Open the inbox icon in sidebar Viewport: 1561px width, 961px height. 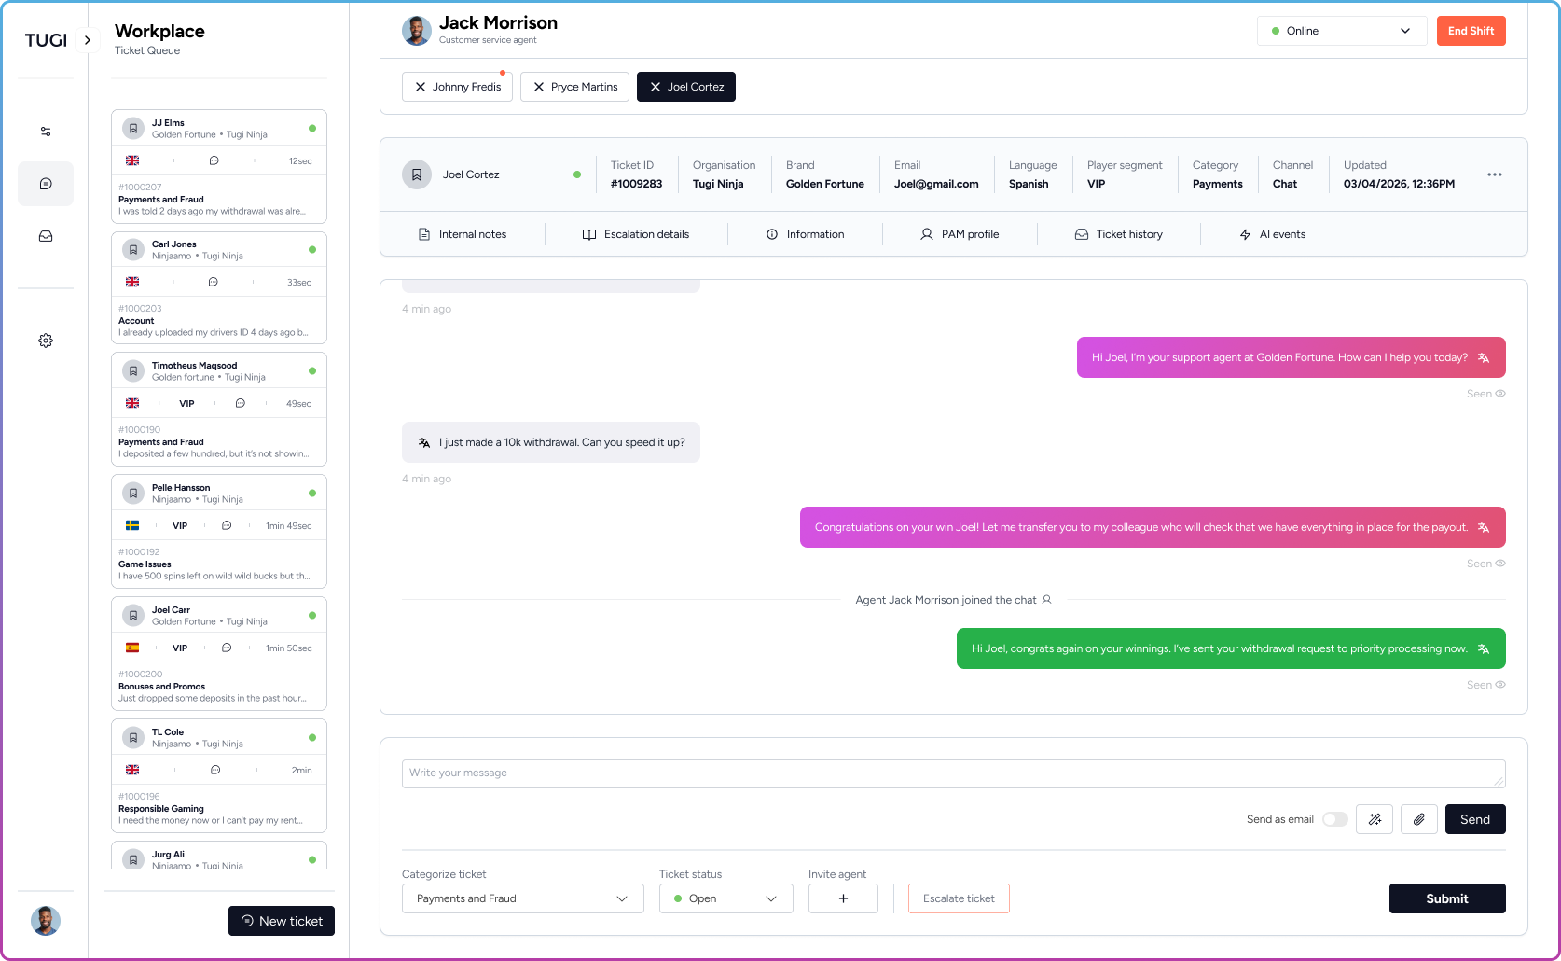click(x=46, y=236)
